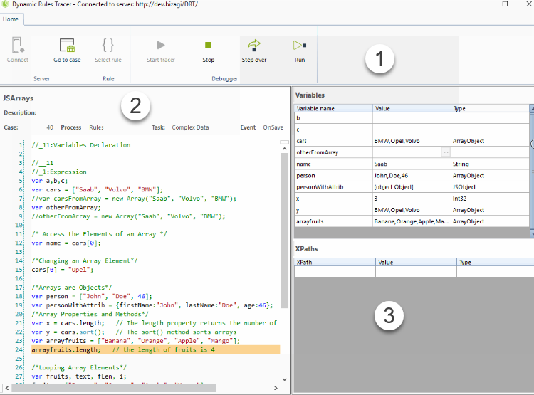Click the Variables Type column header

click(x=490, y=108)
